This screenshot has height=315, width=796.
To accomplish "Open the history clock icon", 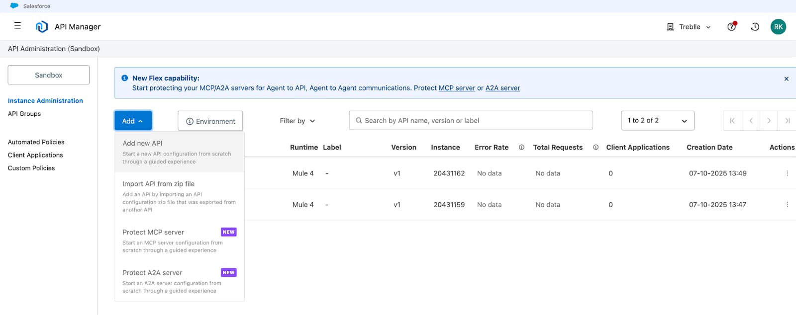I will [x=755, y=27].
